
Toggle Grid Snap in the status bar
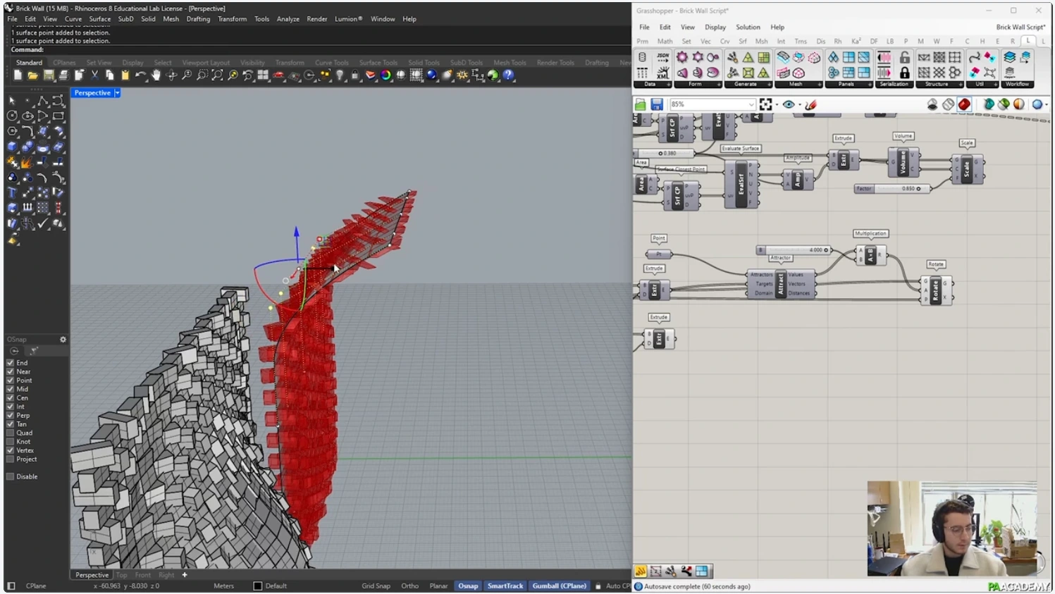tap(376, 586)
